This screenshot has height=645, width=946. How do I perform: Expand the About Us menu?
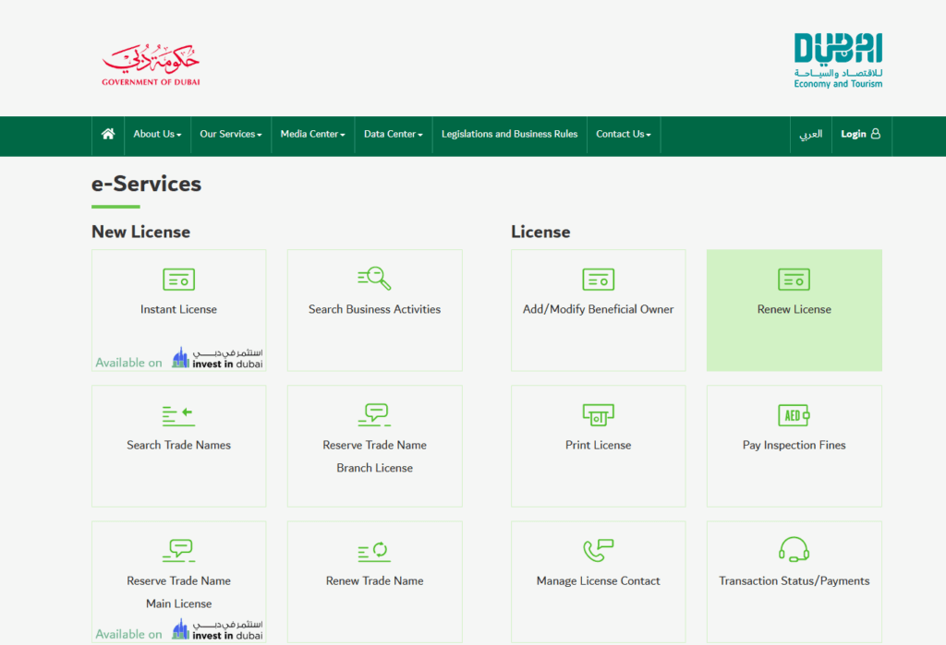coord(156,135)
